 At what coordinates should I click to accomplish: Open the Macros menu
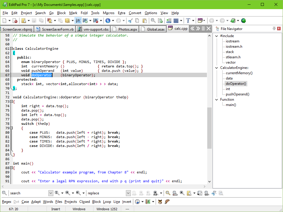tap(108, 13)
